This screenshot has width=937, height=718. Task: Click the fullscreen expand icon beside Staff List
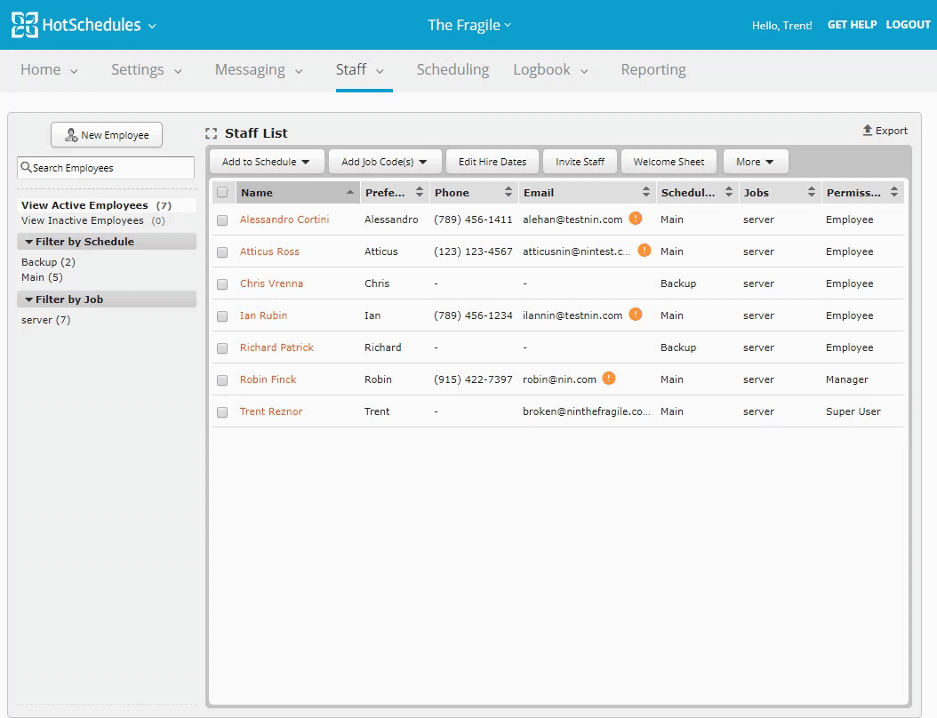pos(212,134)
